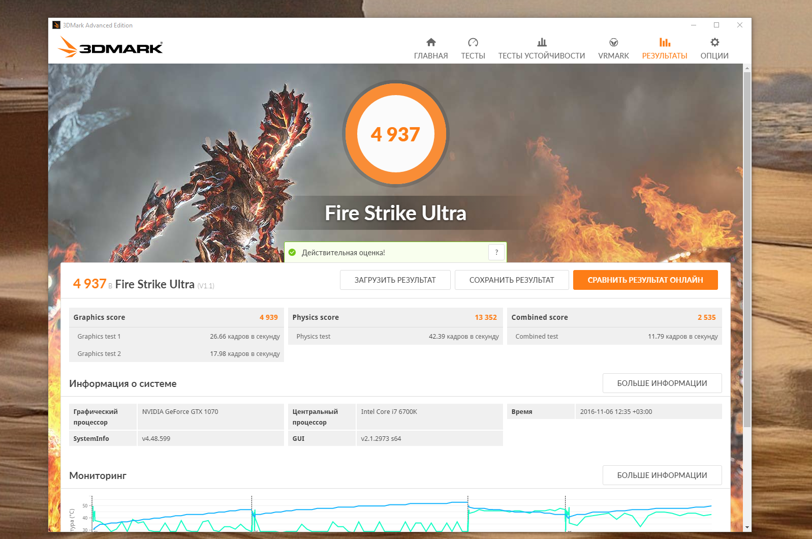Screen dimensions: 812x539
Task: Click the СОХРАНИТЬ РЕЗУЛЬТАТ button
Action: pos(512,280)
